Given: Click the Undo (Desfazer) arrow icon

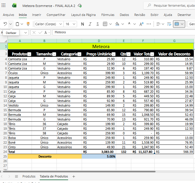Looking at the screenshot, I should tap(5, 24).
